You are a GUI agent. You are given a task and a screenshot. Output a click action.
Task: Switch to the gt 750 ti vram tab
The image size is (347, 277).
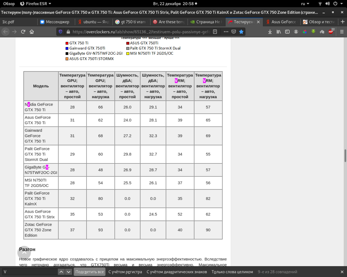pyautogui.click(x=131, y=22)
